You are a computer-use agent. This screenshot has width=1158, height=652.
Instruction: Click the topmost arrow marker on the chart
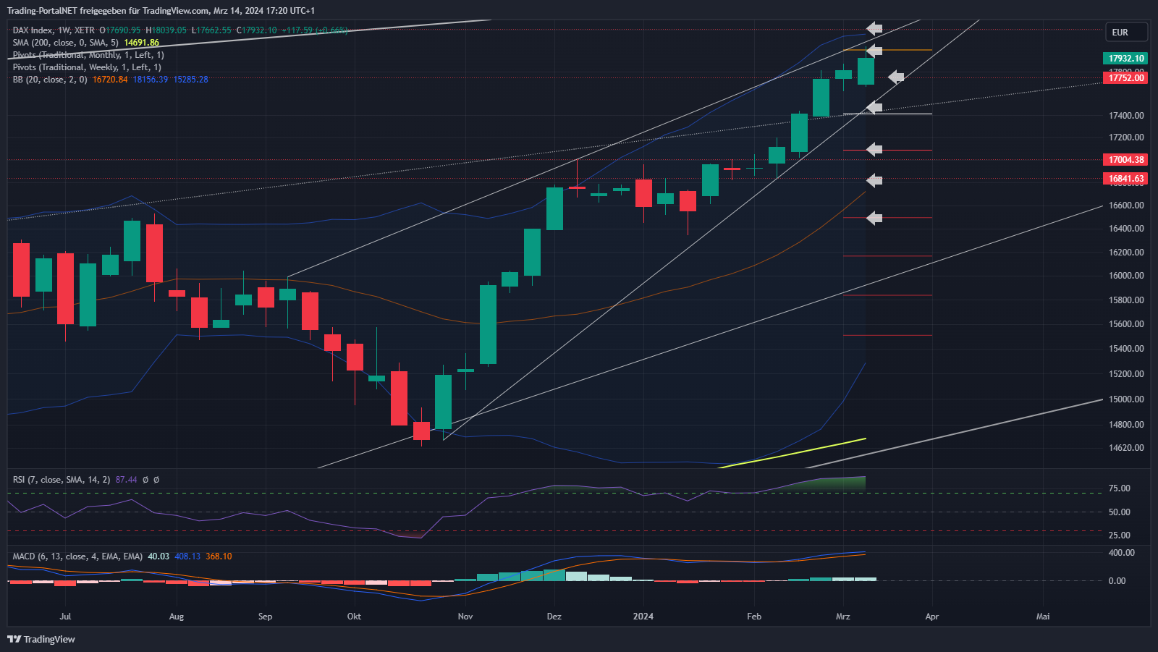(x=874, y=29)
